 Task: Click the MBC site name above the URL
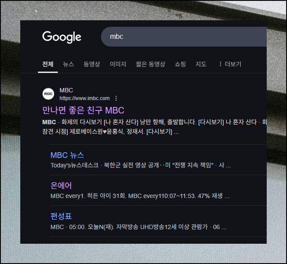point(66,90)
